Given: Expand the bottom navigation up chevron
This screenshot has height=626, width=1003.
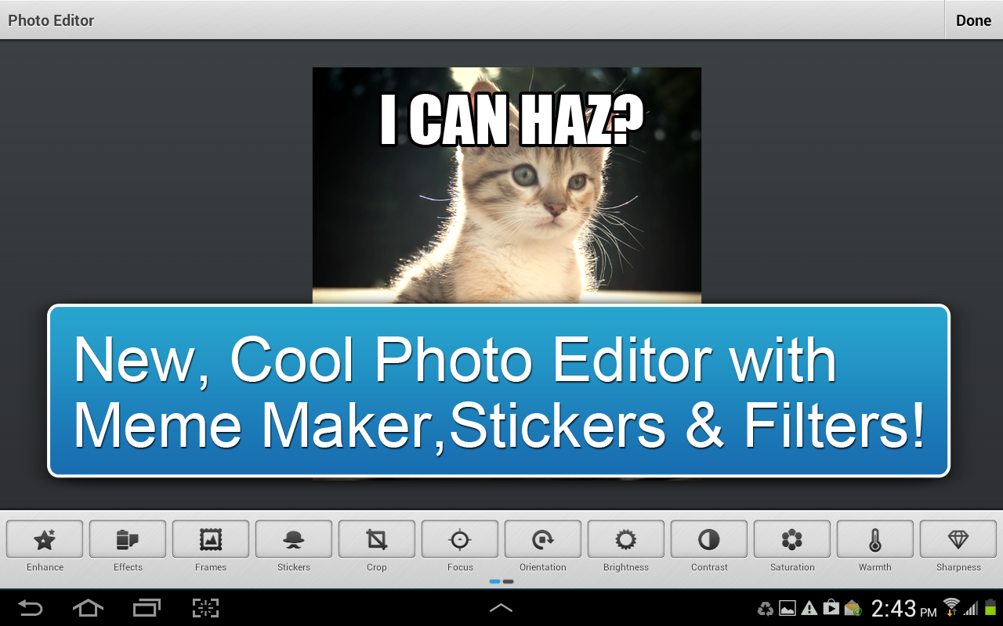Looking at the screenshot, I should pos(501,607).
